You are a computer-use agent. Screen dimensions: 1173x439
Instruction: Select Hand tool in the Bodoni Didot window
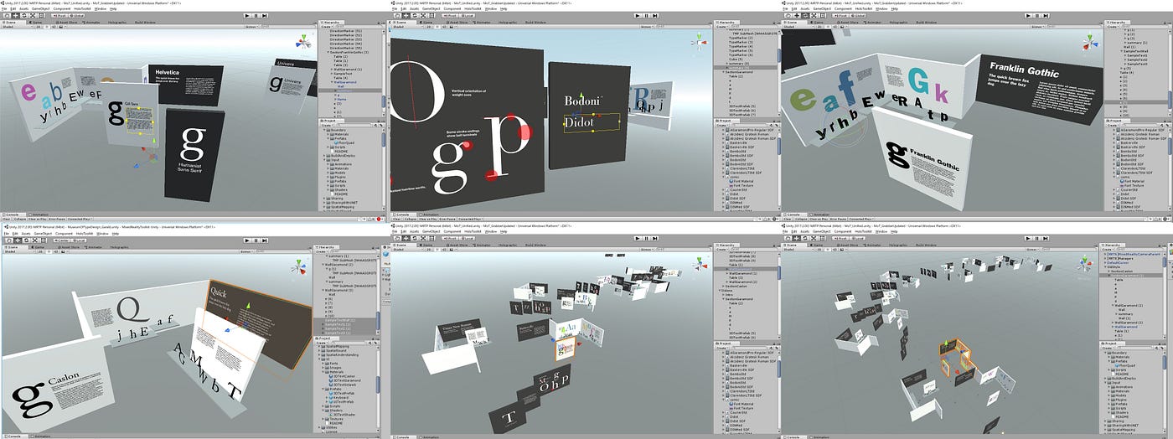pyautogui.click(x=398, y=16)
